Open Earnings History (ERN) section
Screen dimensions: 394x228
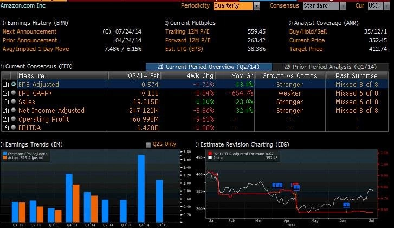35,23
